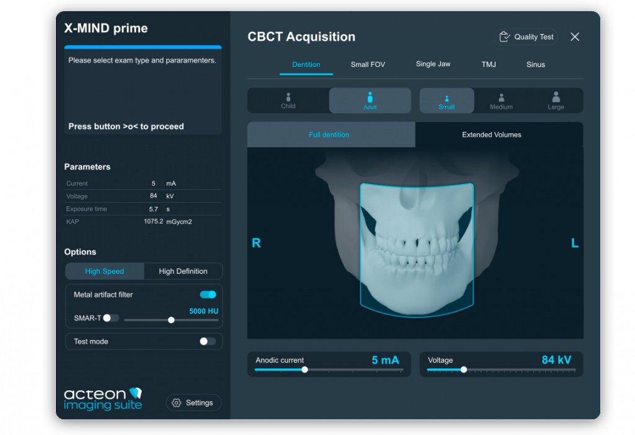Select the Medium patient size icon
The width and height of the screenshot is (635, 435).
501,97
